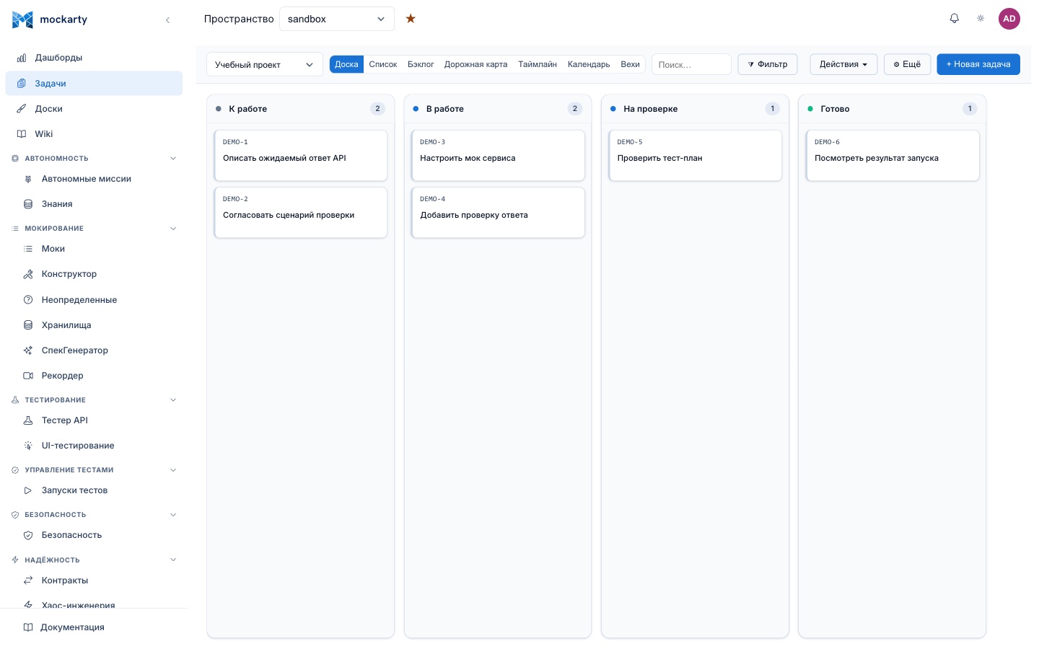The width and height of the screenshot is (1039, 649).
Task: Switch to the Бэклог view tab
Action: point(421,64)
